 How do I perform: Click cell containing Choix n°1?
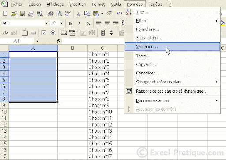tap(102, 55)
